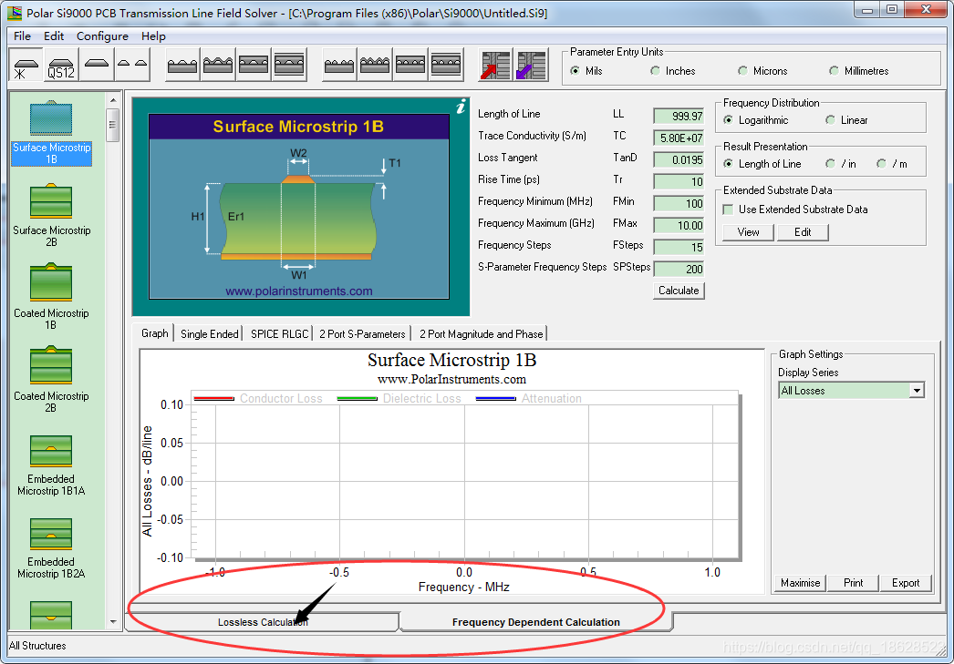The height and width of the screenshot is (664, 954).
Task: Click the Maximise graph button
Action: (800, 583)
